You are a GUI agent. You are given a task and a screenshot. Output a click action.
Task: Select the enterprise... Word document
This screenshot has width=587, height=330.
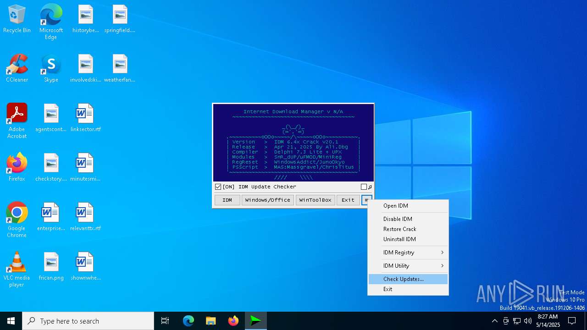click(51, 217)
